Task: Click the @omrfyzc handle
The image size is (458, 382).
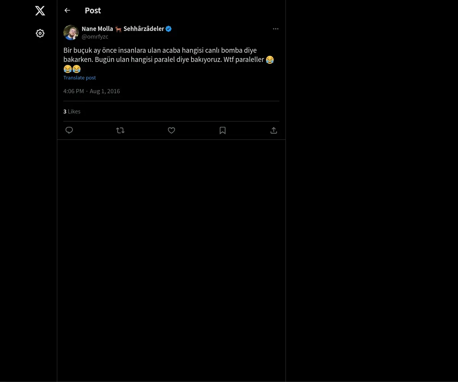Action: 95,37
